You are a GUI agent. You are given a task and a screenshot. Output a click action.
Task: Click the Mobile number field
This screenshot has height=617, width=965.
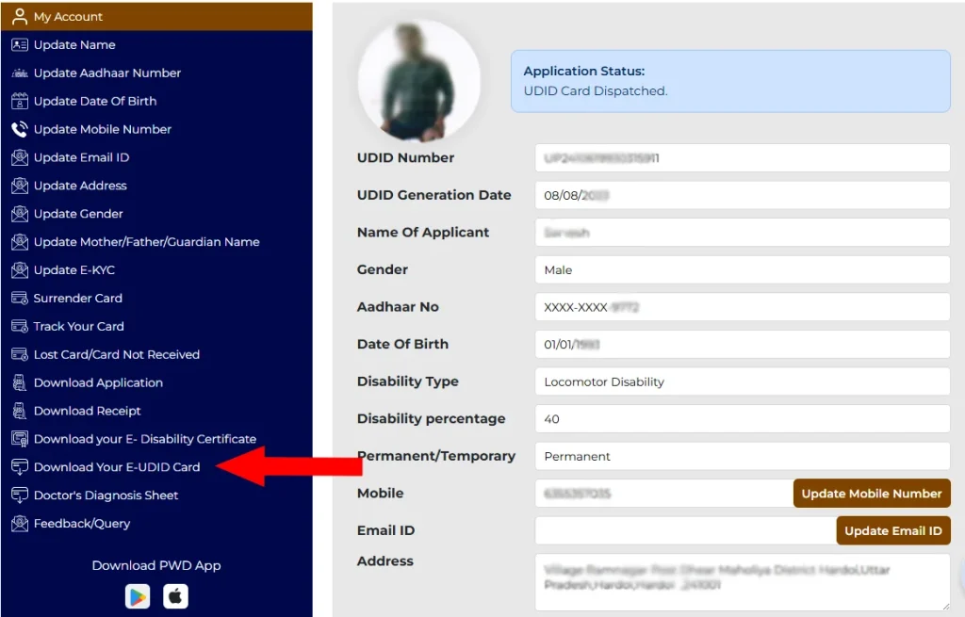(664, 494)
